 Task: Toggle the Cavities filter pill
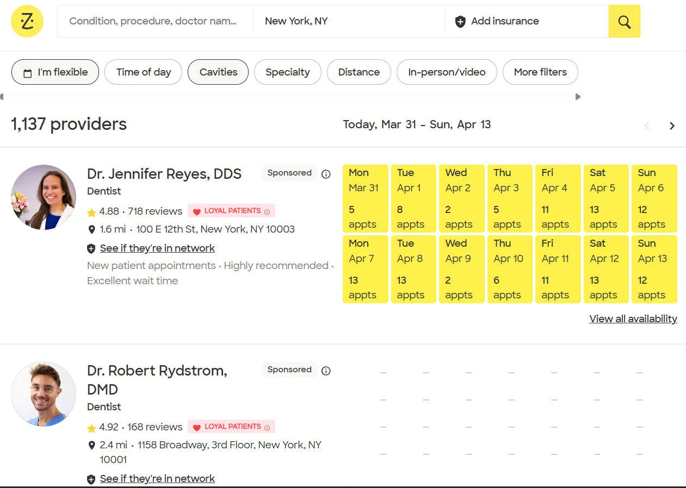click(x=218, y=72)
